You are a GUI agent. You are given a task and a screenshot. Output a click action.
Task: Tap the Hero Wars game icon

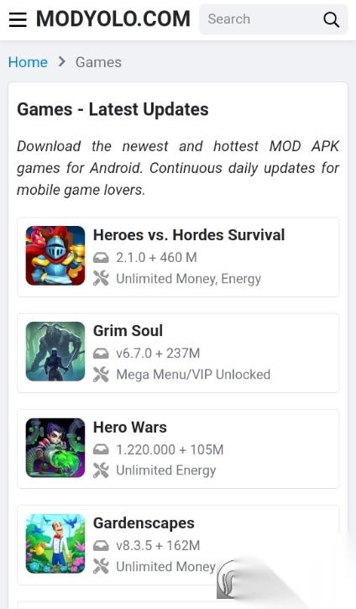[x=55, y=448]
